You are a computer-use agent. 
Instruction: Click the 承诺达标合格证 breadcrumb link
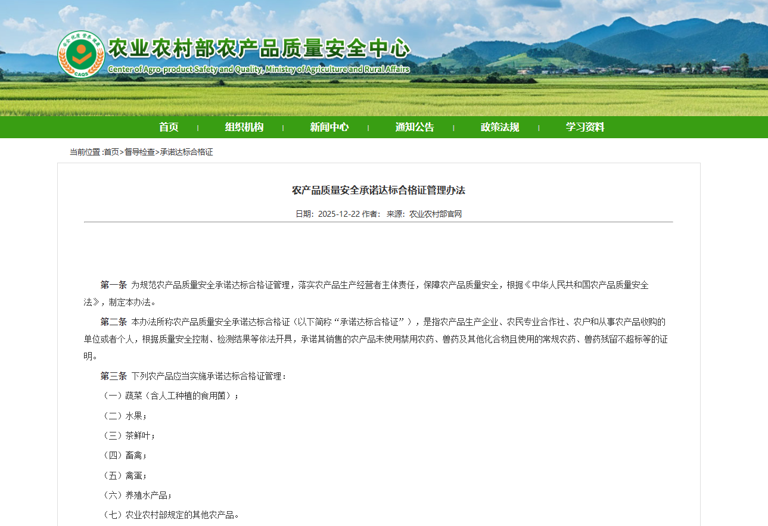point(186,152)
